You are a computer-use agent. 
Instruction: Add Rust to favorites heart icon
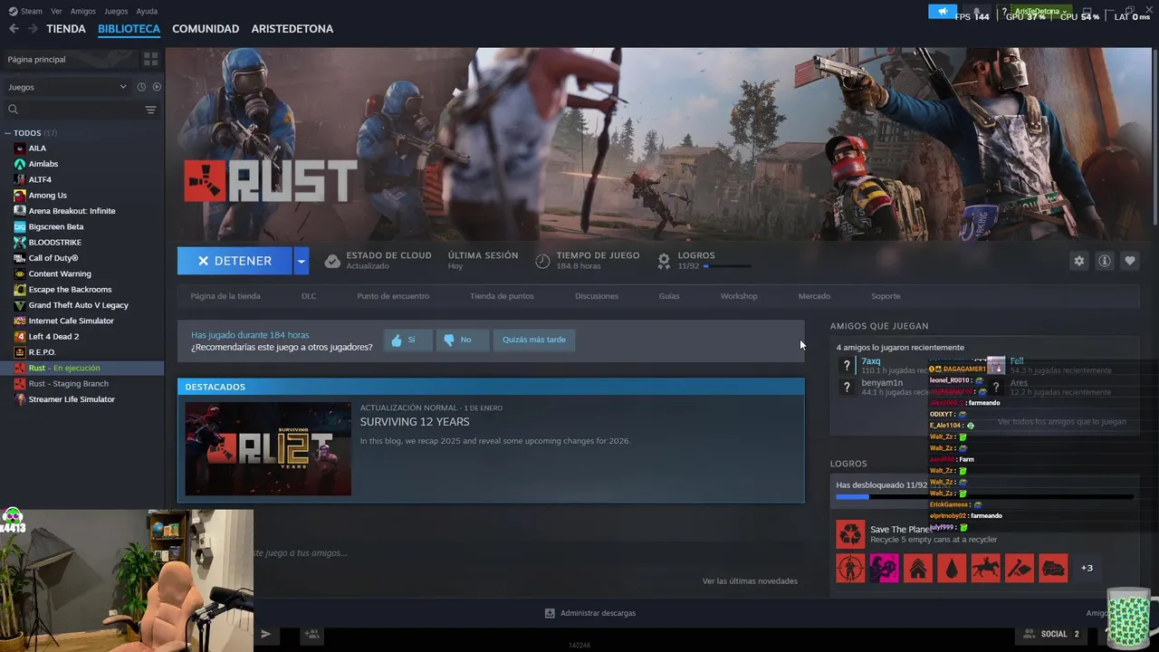click(x=1129, y=261)
